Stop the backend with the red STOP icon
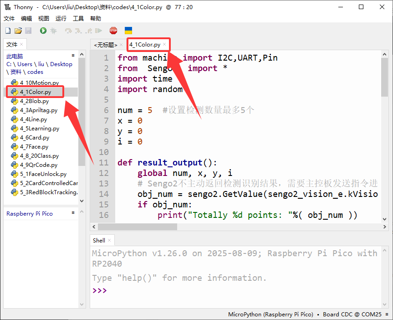The width and height of the screenshot is (393, 320). pyautogui.click(x=113, y=31)
